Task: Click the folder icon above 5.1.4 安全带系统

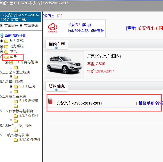Action: tap(16, 91)
